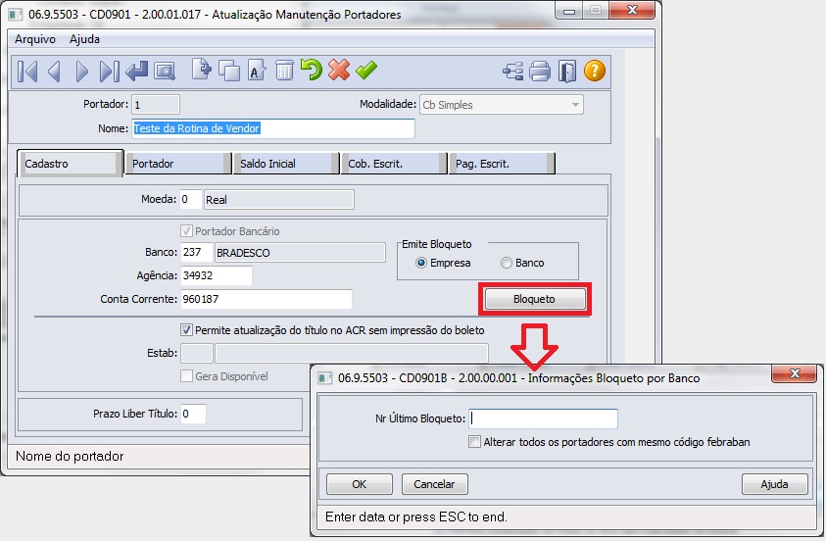The height and width of the screenshot is (541, 826).
Task: Open help with the question mark icon
Action: 595,71
